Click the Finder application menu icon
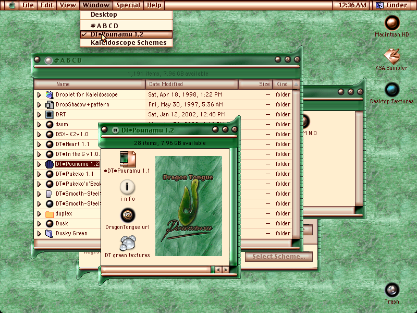Viewport: 417px width, 313px height. pyautogui.click(x=380, y=5)
